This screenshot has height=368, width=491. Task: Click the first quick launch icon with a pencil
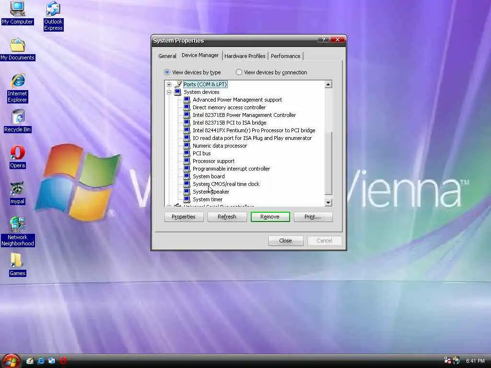coord(30,361)
